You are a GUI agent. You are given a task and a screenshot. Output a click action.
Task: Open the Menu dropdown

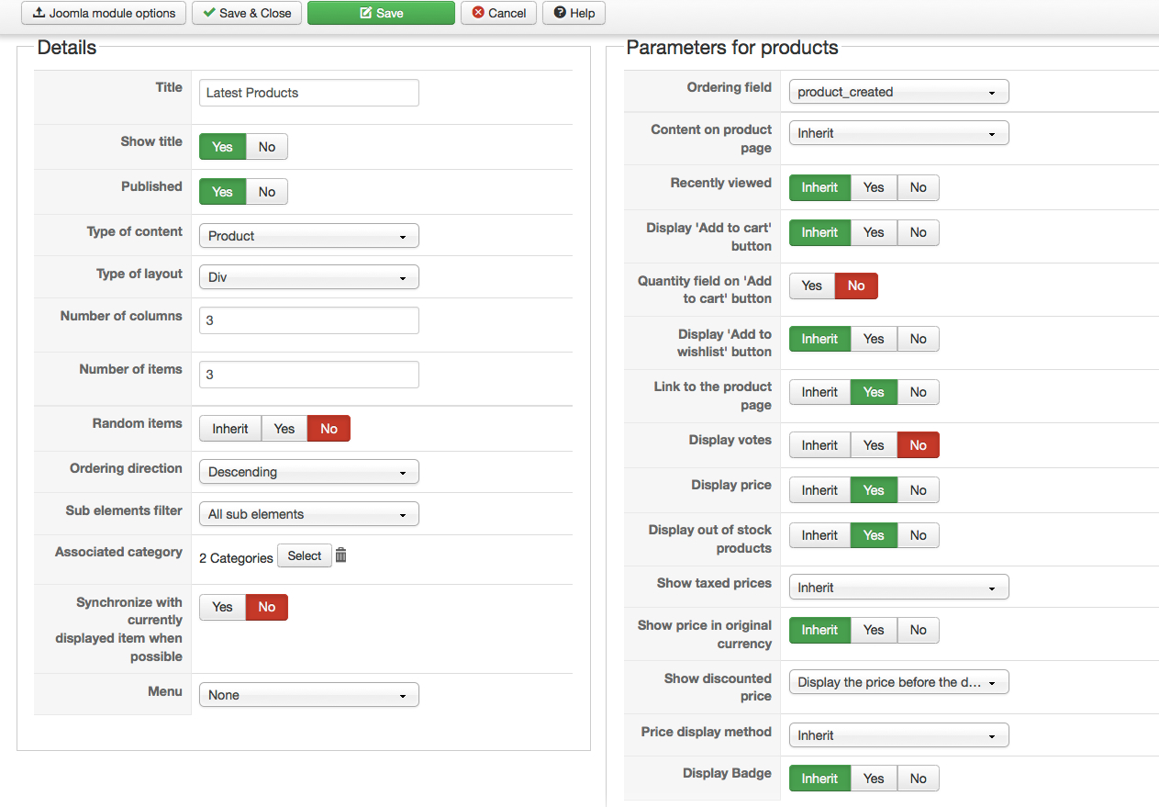308,695
